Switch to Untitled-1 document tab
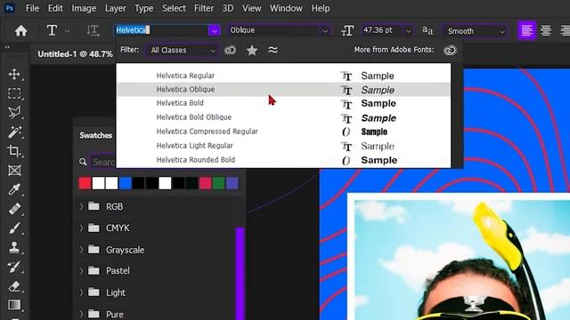Screen dimensions: 570x320 pos(75,54)
